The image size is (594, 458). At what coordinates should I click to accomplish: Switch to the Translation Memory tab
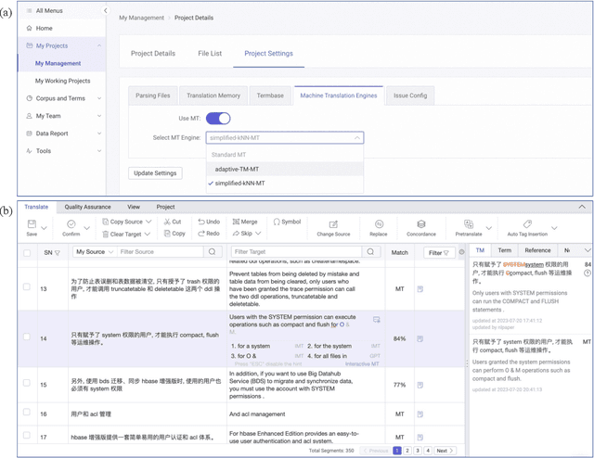point(214,95)
